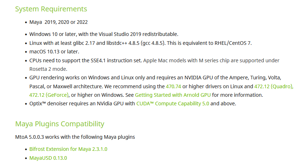This screenshot has width=295, height=164.
Task: Click the Windows 10 or later requirement line
Action: tap(104, 34)
